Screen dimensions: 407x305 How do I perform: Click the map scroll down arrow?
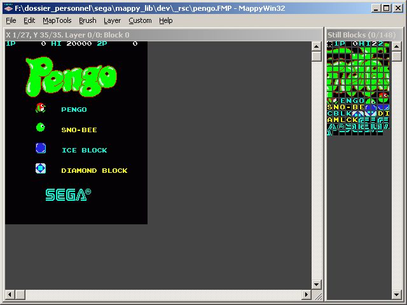[317, 285]
